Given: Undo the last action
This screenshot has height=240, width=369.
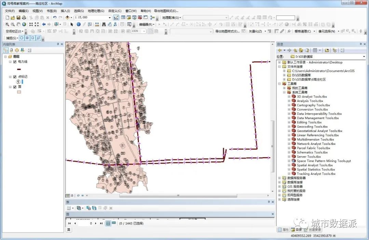Looking at the screenshot, I should coord(55,17).
